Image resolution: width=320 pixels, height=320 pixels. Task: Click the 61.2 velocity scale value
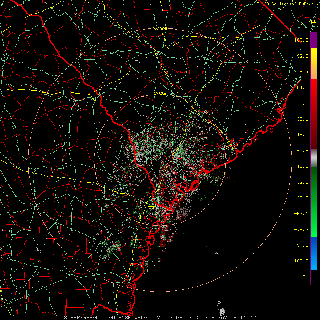(303, 87)
